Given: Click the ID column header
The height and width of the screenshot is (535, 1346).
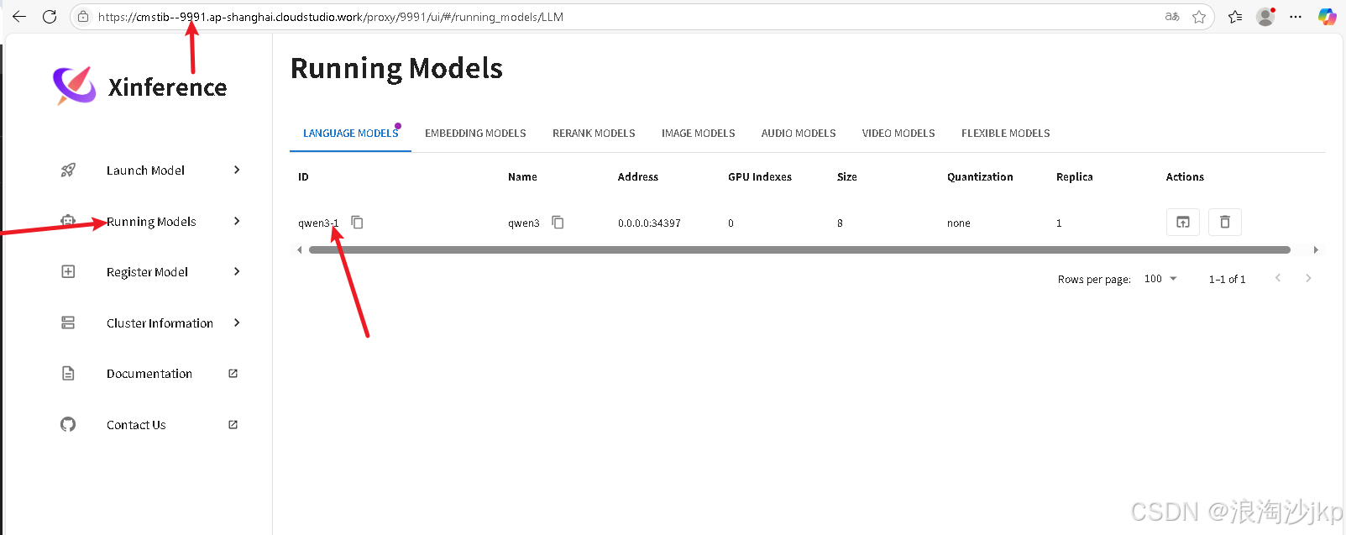Looking at the screenshot, I should (303, 177).
